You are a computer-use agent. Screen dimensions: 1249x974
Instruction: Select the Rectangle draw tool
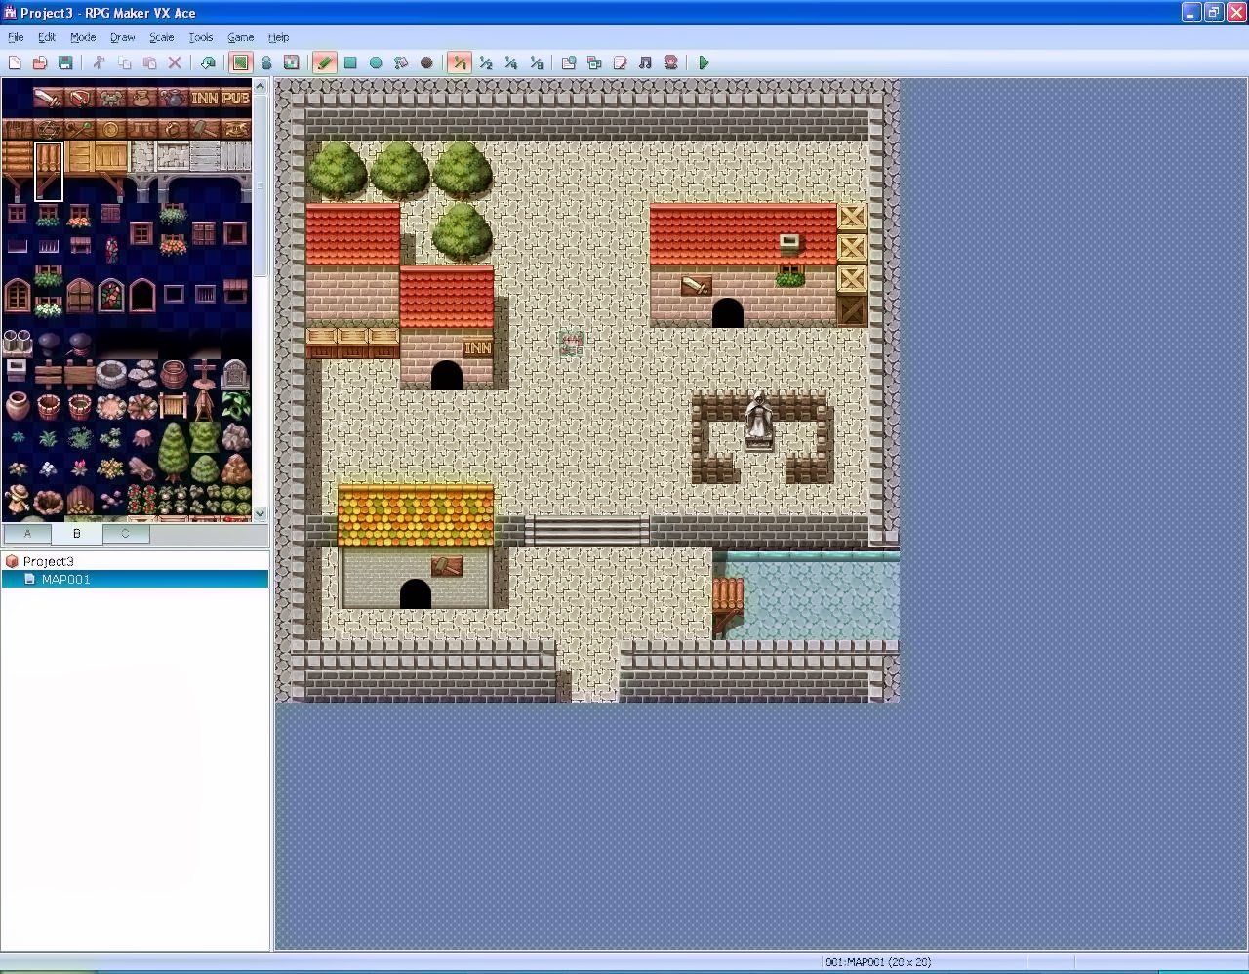point(350,62)
